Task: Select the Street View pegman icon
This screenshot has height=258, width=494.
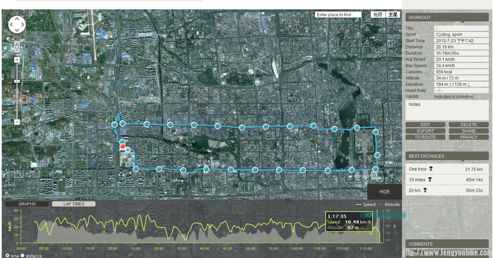Action: [17, 46]
